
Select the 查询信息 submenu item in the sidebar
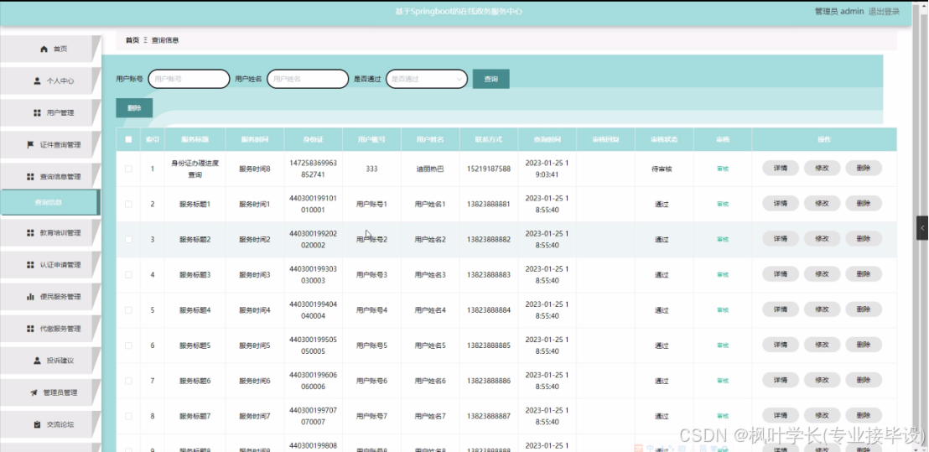coord(49,203)
